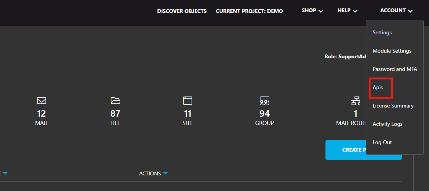
Task: Open Activity Logs from Account menu
Action: click(x=387, y=124)
